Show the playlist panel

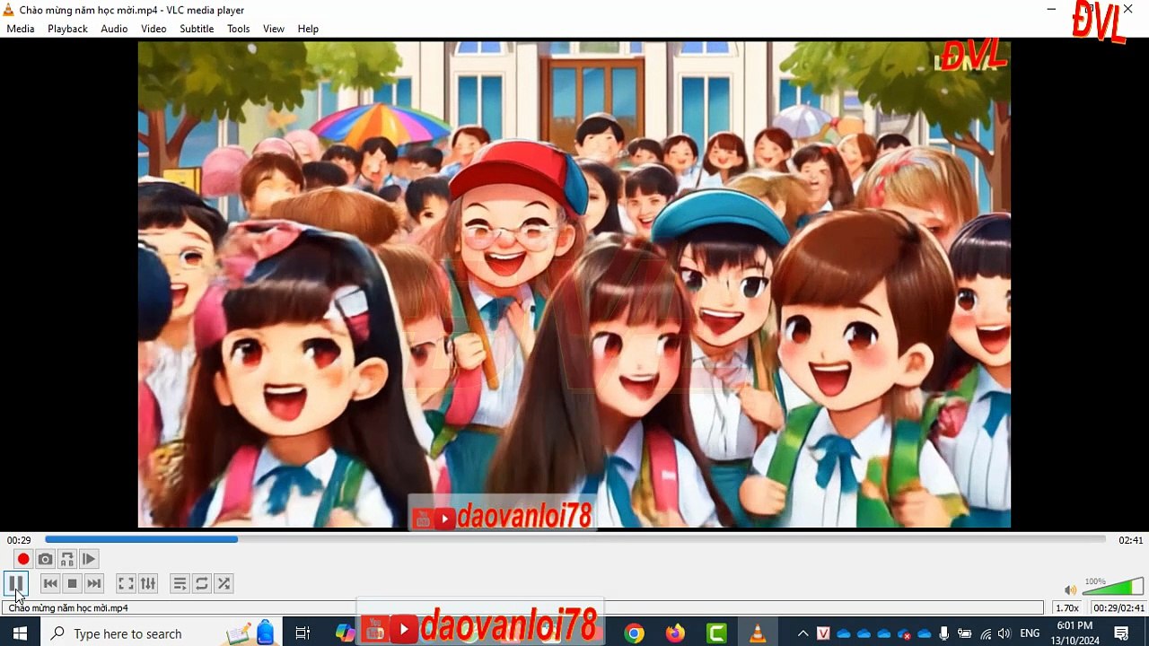[180, 583]
